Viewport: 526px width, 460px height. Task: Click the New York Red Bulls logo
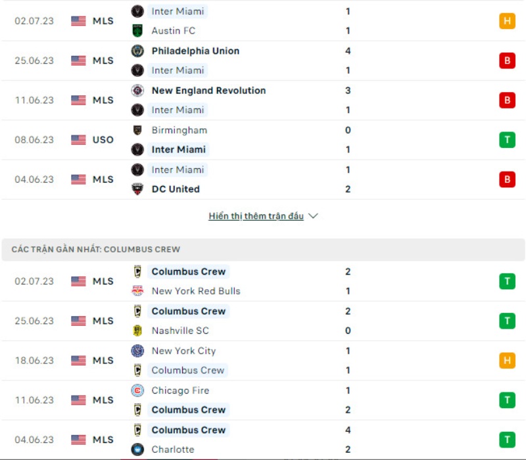coord(137,290)
